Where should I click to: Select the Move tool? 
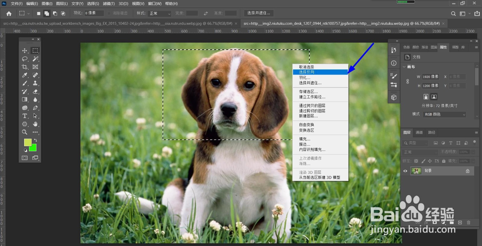25,51
